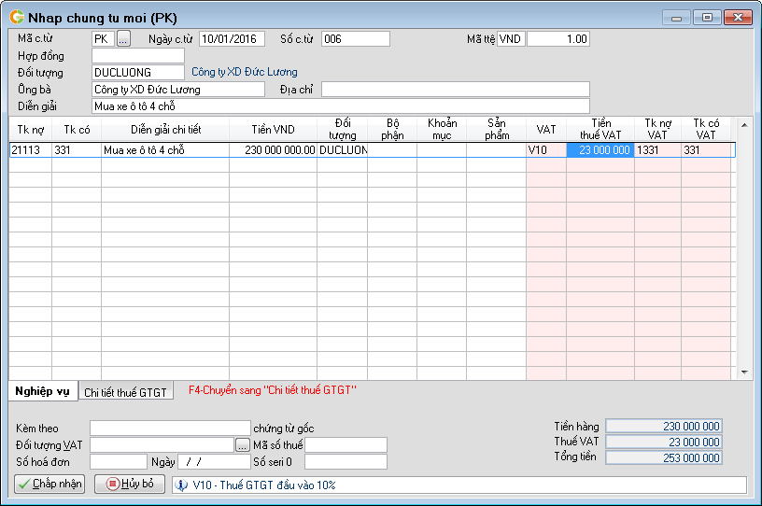Click the Tk nợ VAT column header
The height and width of the screenshot is (506, 762).
click(658, 129)
